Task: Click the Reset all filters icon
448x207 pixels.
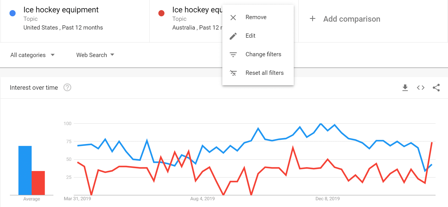Action: click(233, 73)
